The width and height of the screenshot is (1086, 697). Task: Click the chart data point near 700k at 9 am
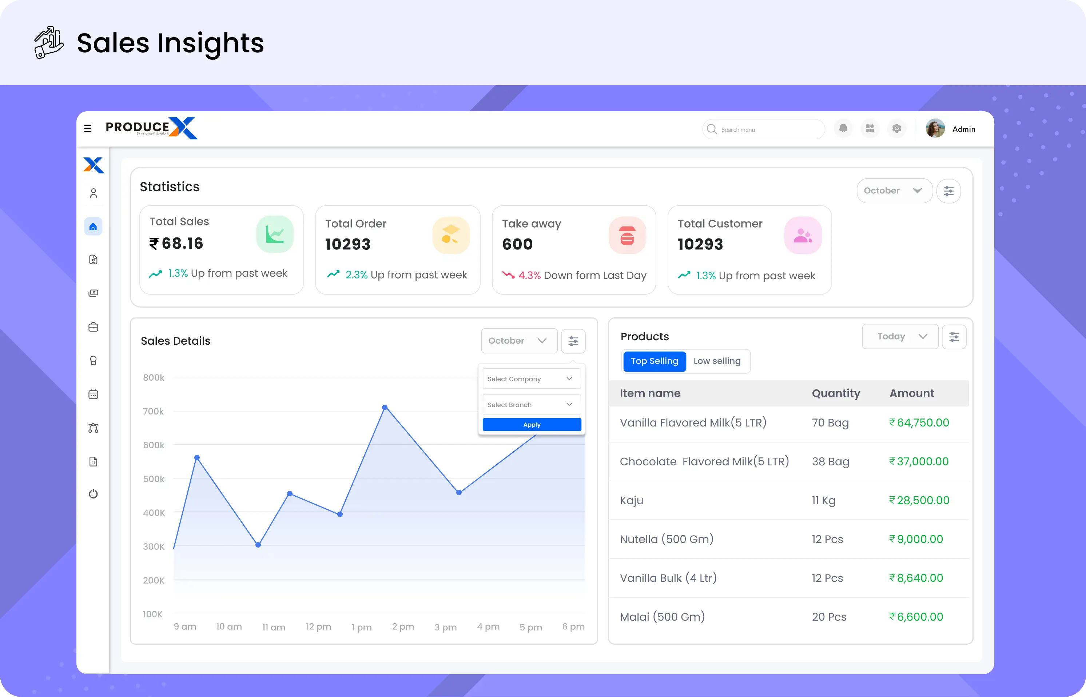point(197,457)
